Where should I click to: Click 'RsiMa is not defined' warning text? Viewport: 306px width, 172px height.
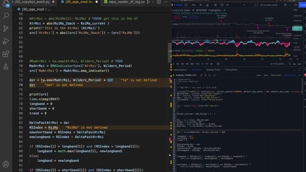[86, 128]
